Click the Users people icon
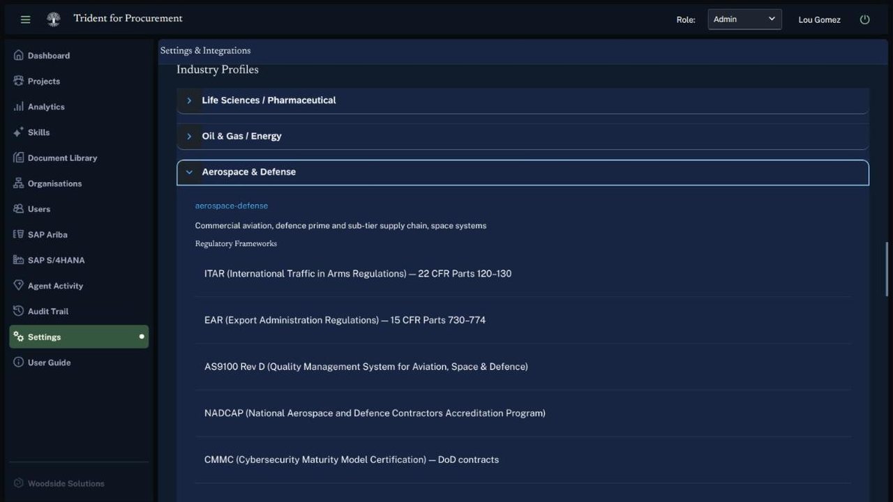893x502 pixels. click(19, 208)
